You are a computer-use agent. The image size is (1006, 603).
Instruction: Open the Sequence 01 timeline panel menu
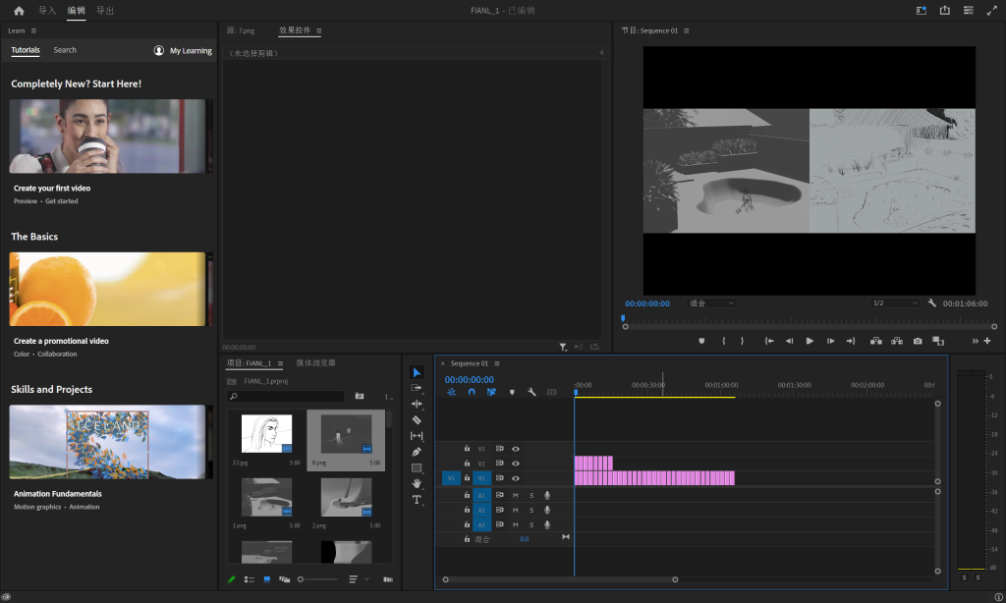pyautogui.click(x=497, y=363)
